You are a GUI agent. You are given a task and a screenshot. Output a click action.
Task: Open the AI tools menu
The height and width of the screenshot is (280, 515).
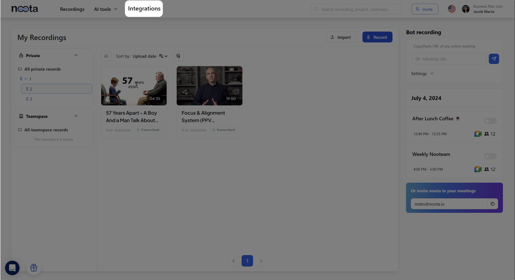(106, 9)
